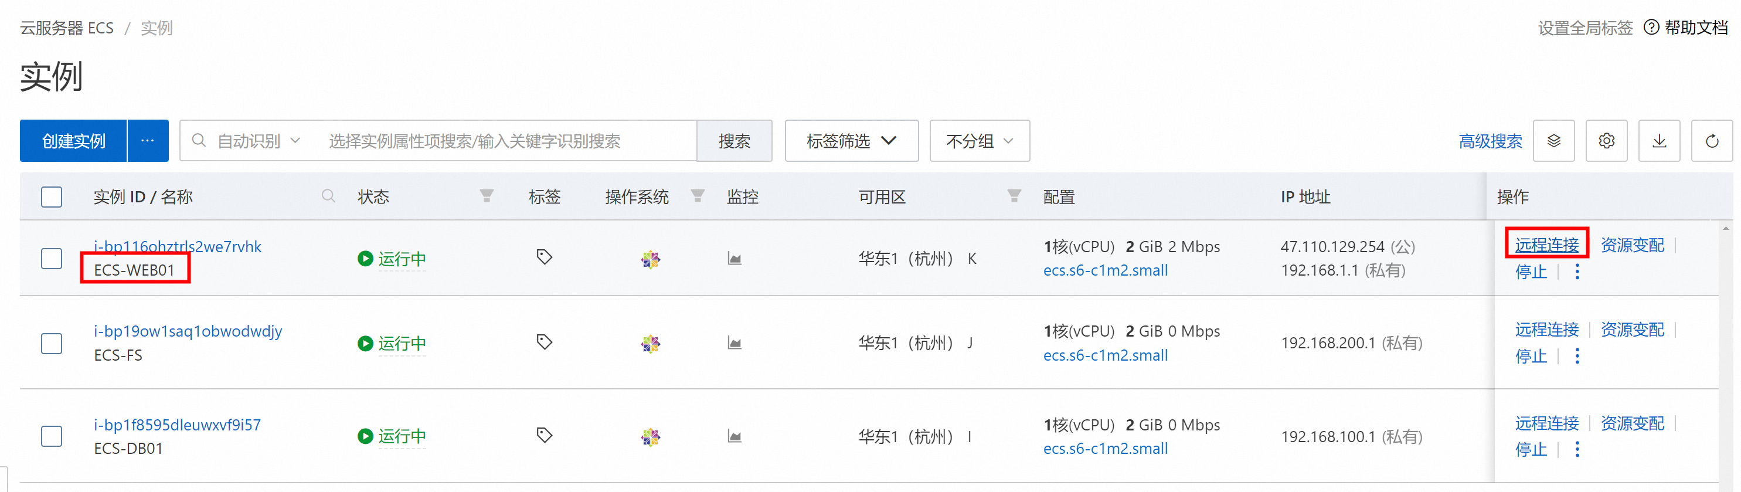The image size is (1741, 492).
Task: Click 停止 for ECS-WEB01
Action: (x=1531, y=272)
